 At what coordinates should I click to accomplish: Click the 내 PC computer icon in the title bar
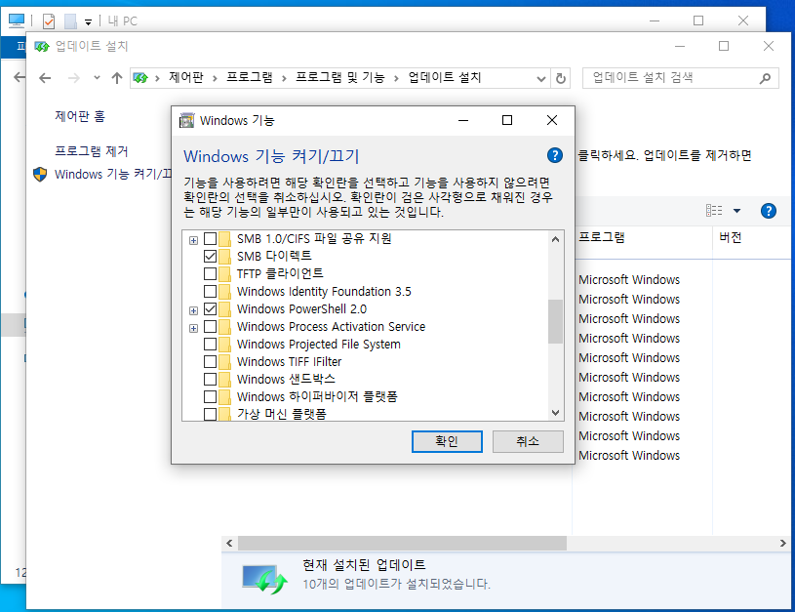coord(17,20)
